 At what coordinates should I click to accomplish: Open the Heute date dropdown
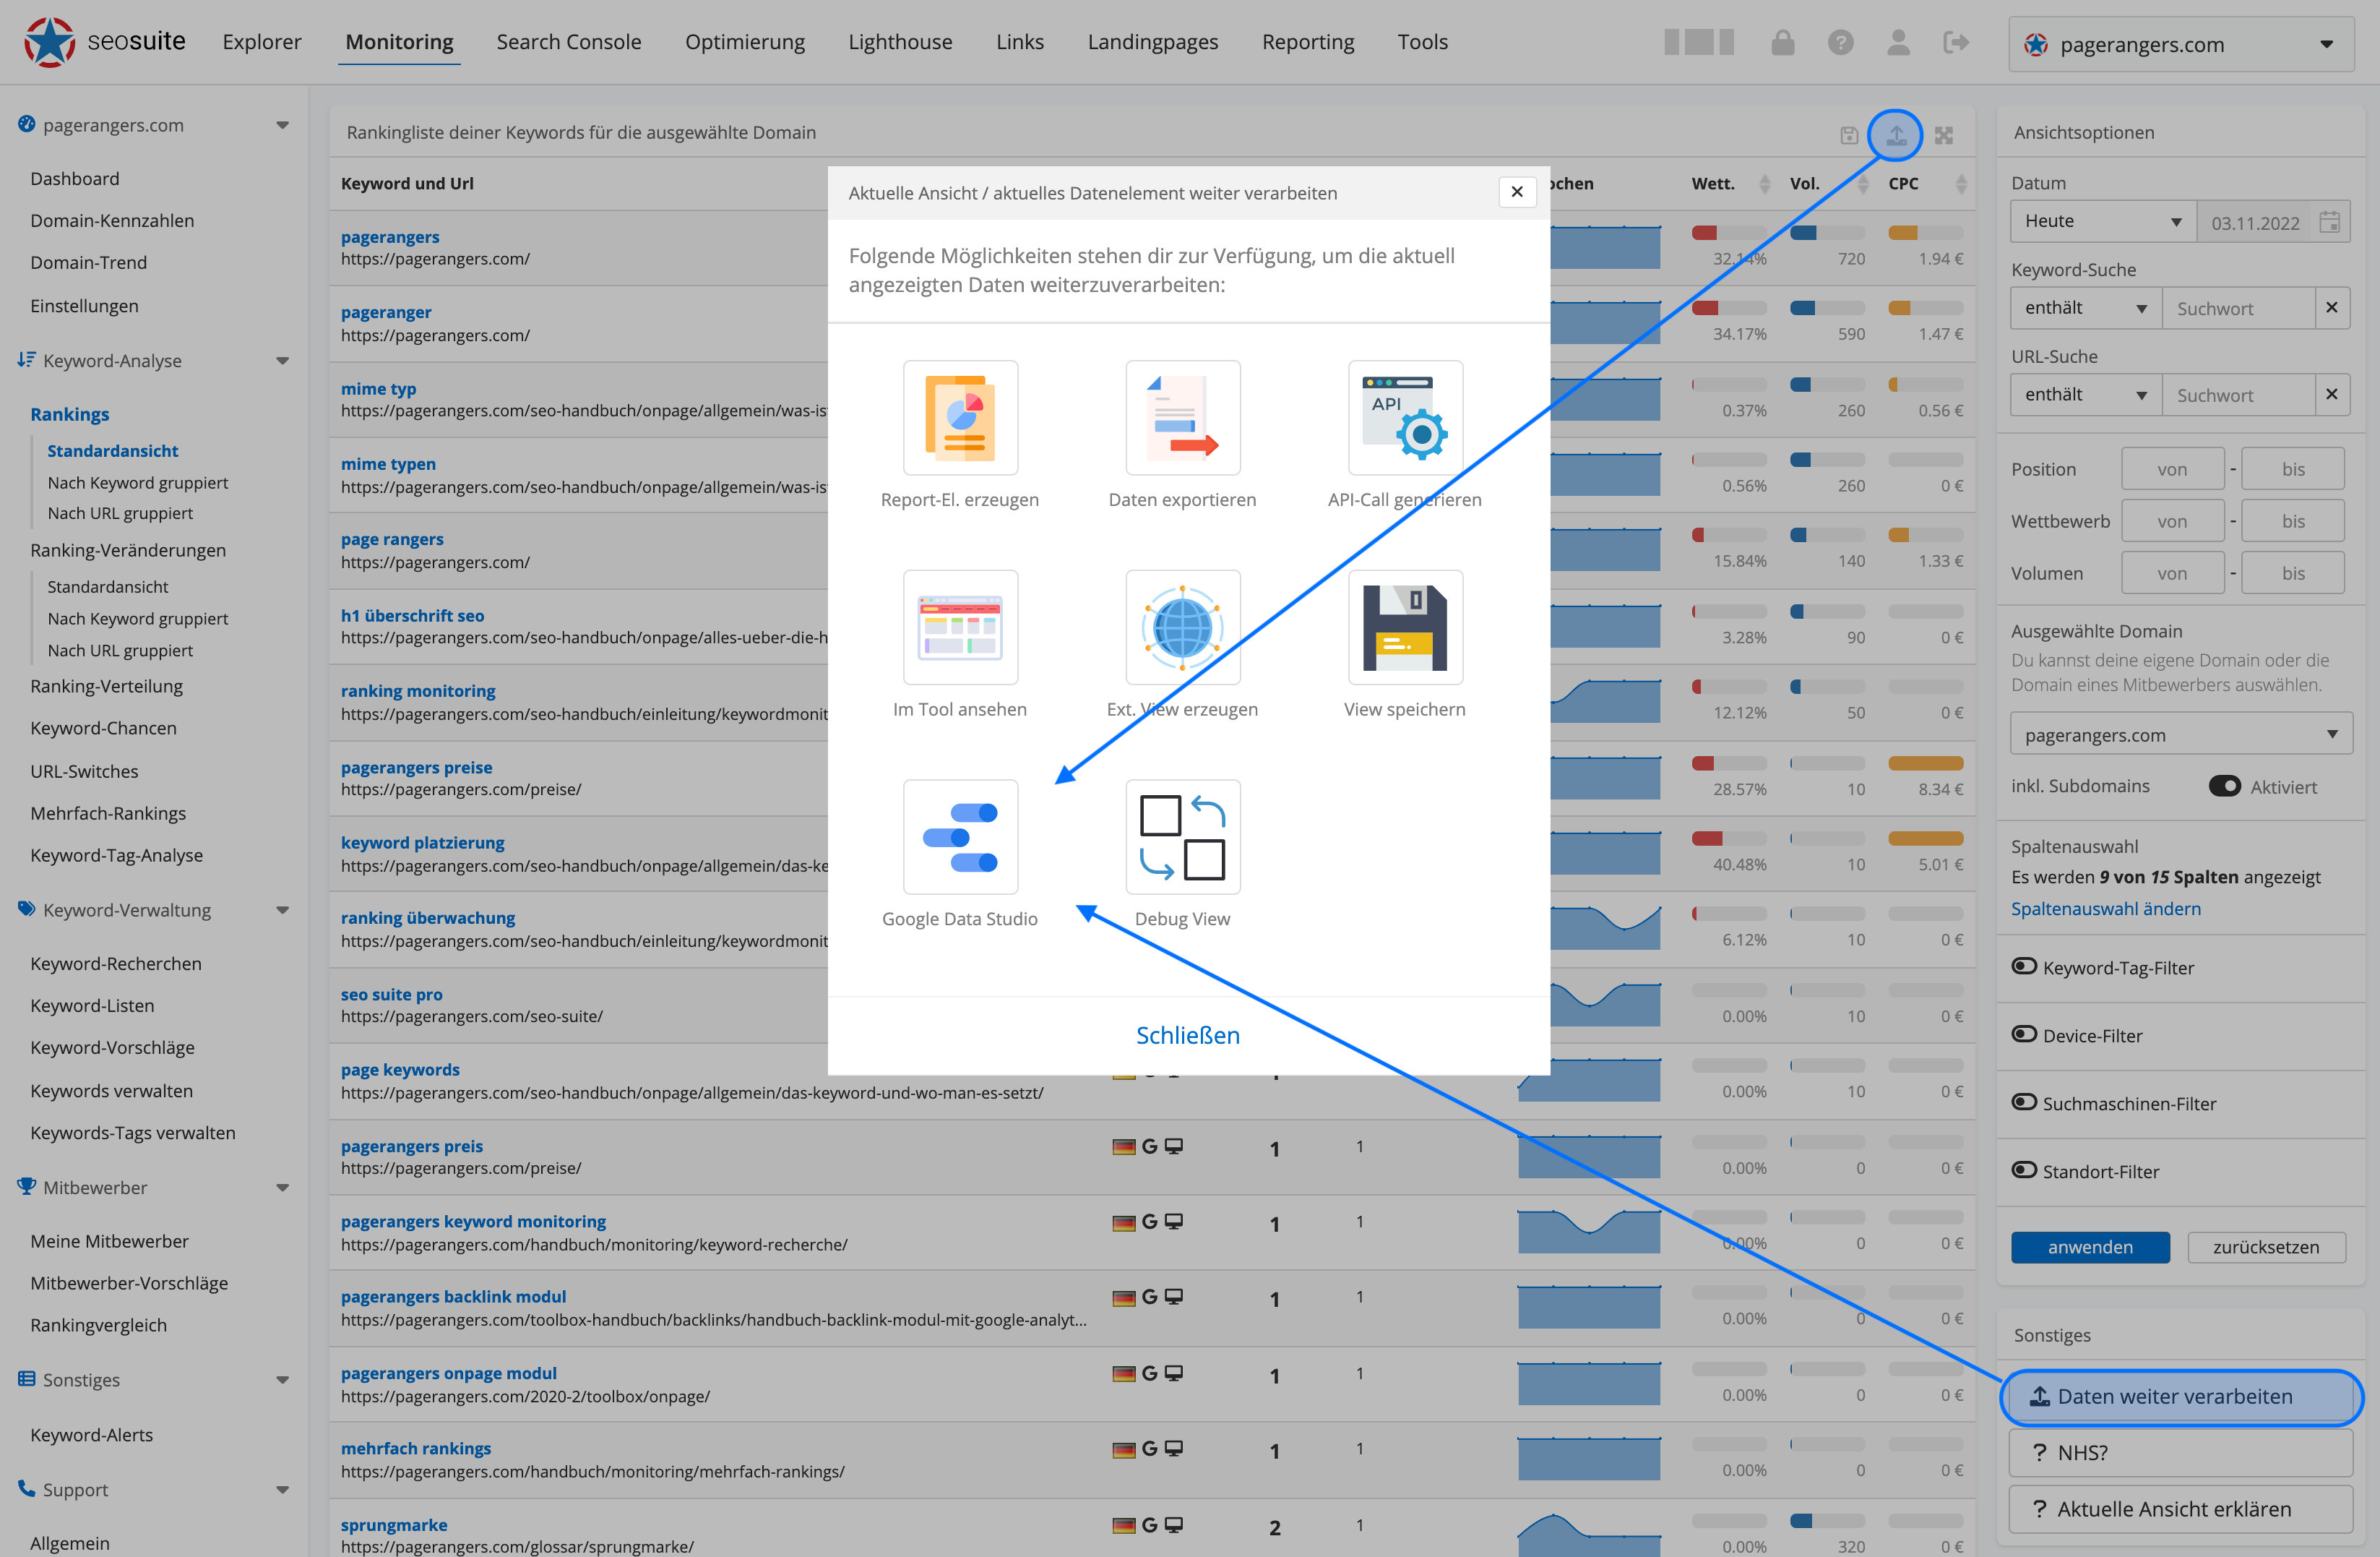pos(2103,221)
